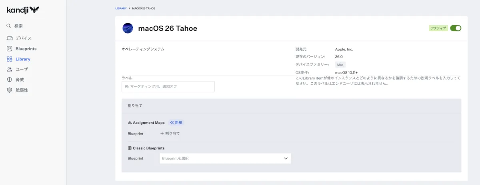The width and height of the screenshot is (480, 185).
Task: Click the Kandji bee logo
Action: 23,10
